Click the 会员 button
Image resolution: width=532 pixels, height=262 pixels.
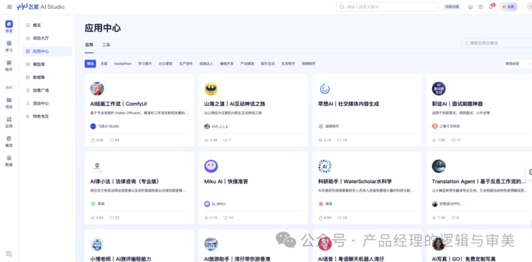(508, 7)
